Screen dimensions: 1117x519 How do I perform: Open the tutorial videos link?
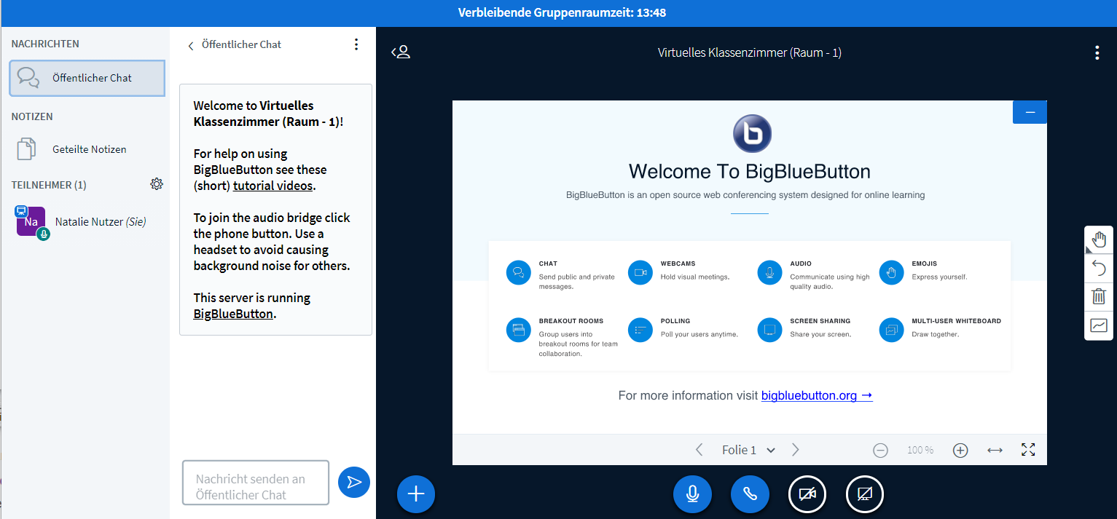[x=274, y=186]
